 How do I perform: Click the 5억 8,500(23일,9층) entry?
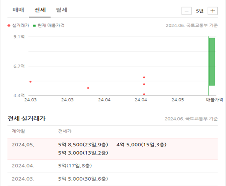click(x=83, y=145)
